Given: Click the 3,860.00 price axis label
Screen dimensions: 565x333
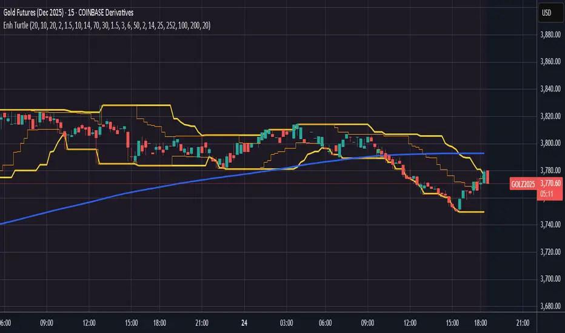Looking at the screenshot, I should pyautogui.click(x=550, y=61).
